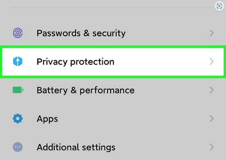Open the Battery & performance text label
226x160 pixels.
(x=85, y=90)
